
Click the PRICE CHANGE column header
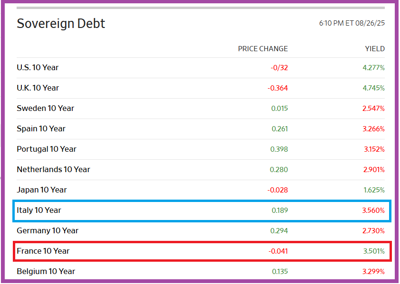[263, 49]
